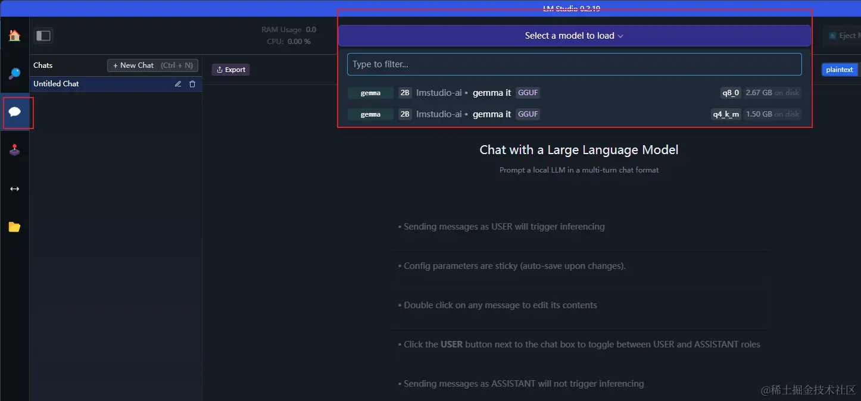The image size is (861, 401).
Task: Click the Chats panel heading
Action: pyautogui.click(x=43, y=65)
